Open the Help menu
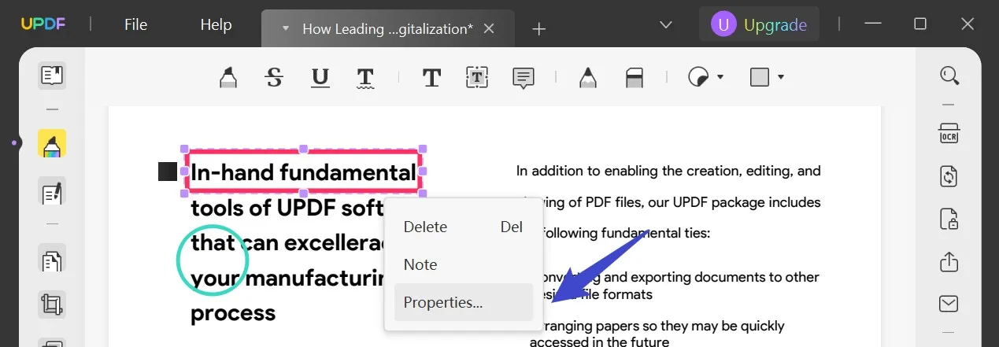 [216, 24]
